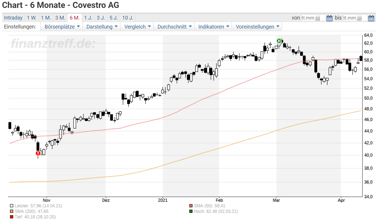Click the green H high marker
The image size is (376, 223).
coord(279,41)
